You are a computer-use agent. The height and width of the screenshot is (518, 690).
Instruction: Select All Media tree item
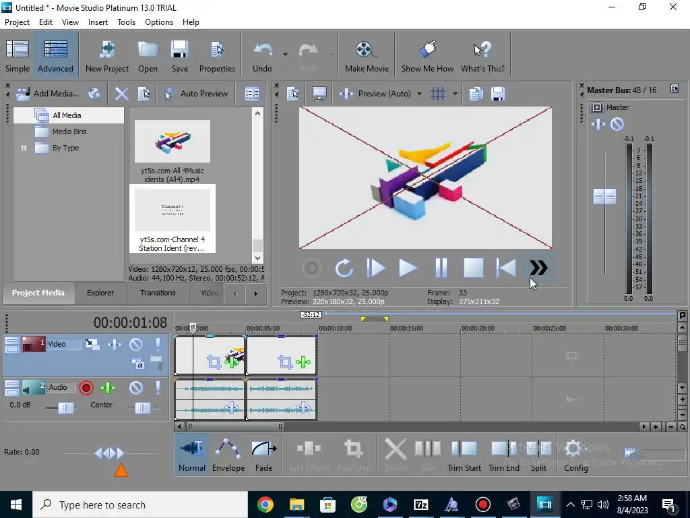pyautogui.click(x=67, y=115)
